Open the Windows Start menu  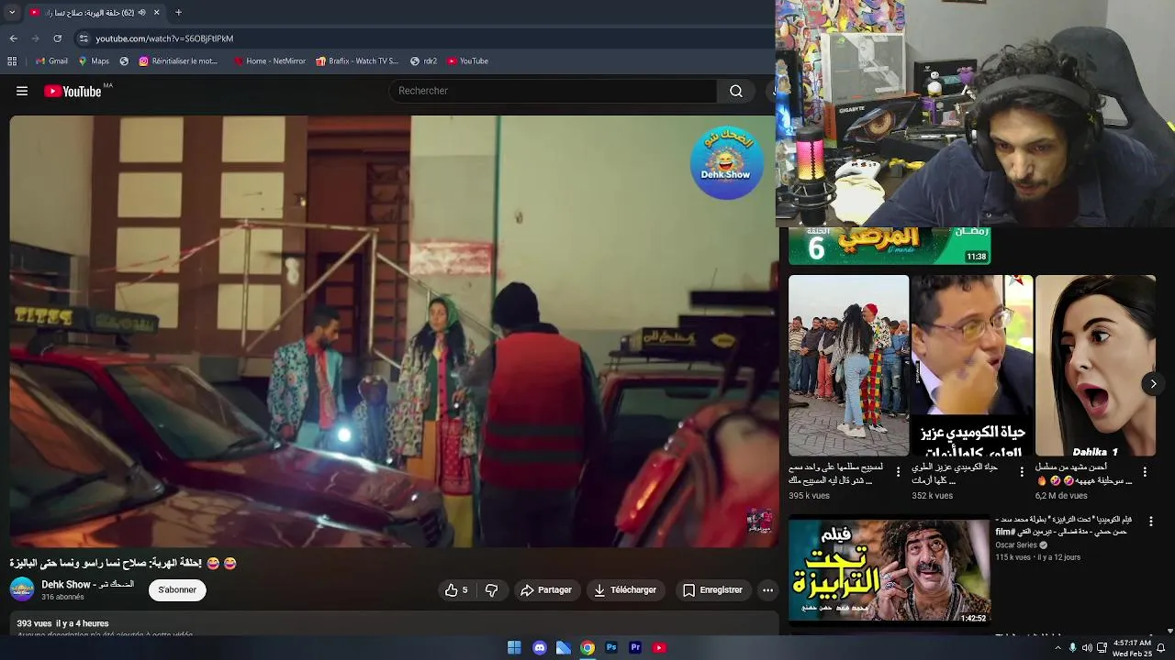point(514,648)
